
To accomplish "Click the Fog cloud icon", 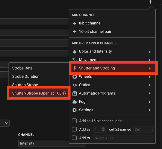I will [x=75, y=102].
